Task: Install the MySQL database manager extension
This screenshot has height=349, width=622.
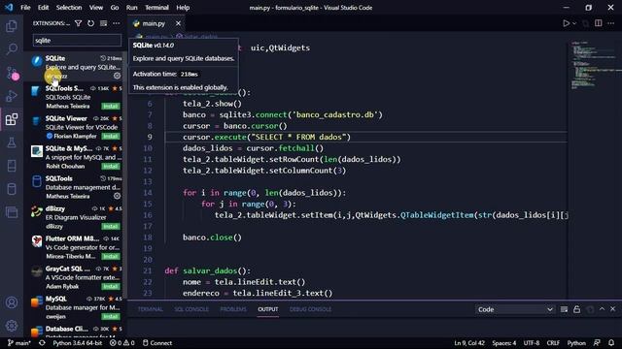Action: click(x=110, y=317)
